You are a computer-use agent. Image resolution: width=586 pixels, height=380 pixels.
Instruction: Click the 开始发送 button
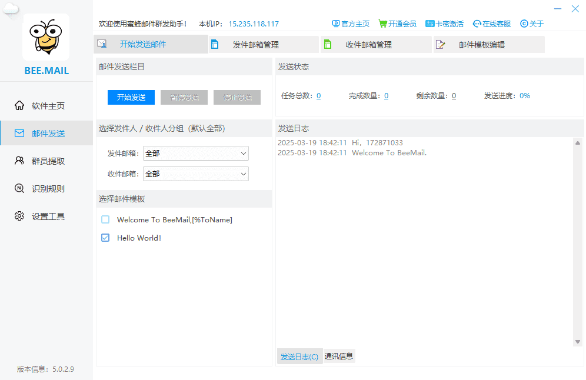[131, 97]
